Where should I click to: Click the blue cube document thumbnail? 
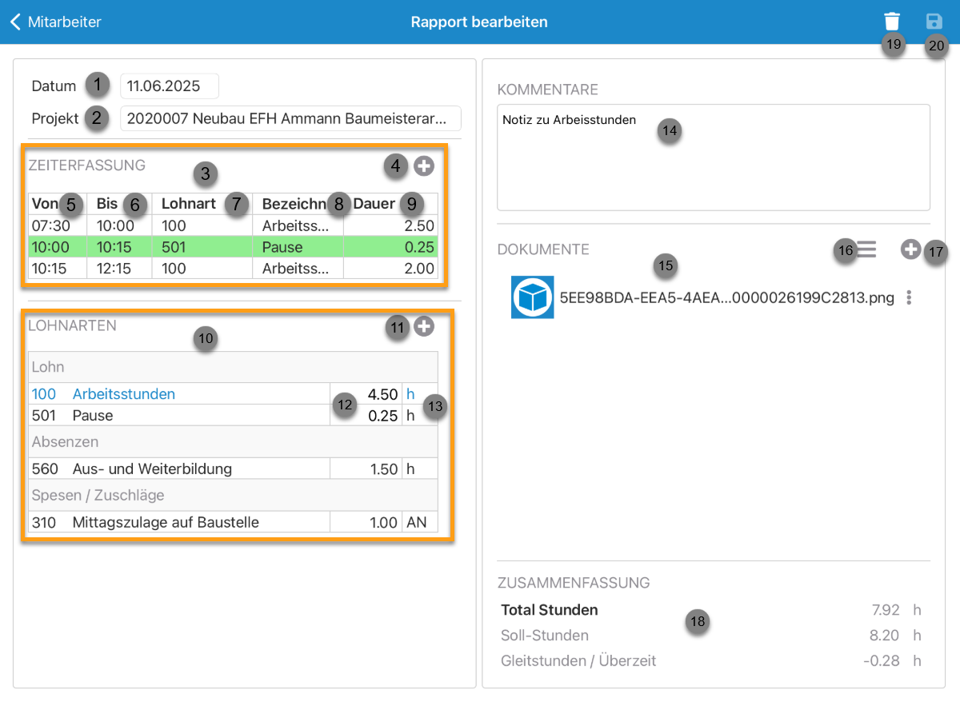(x=532, y=297)
